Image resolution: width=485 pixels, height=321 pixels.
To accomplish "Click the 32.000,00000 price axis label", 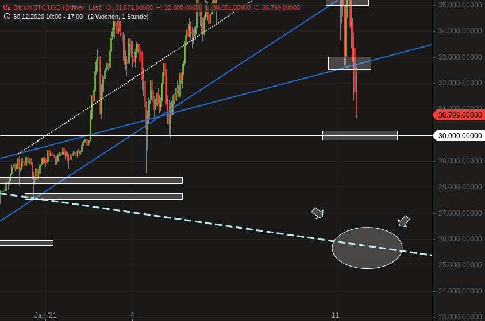I will [x=460, y=83].
